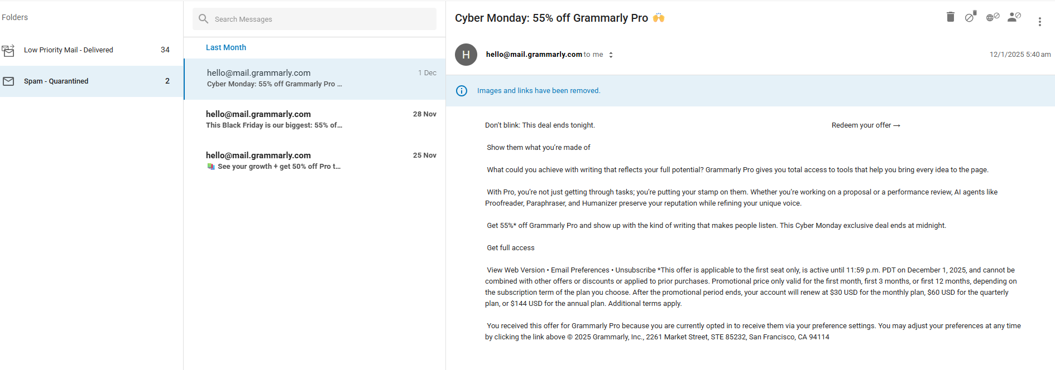This screenshot has width=1055, height=370.
Task: Click the block domain globe icon
Action: click(x=992, y=17)
